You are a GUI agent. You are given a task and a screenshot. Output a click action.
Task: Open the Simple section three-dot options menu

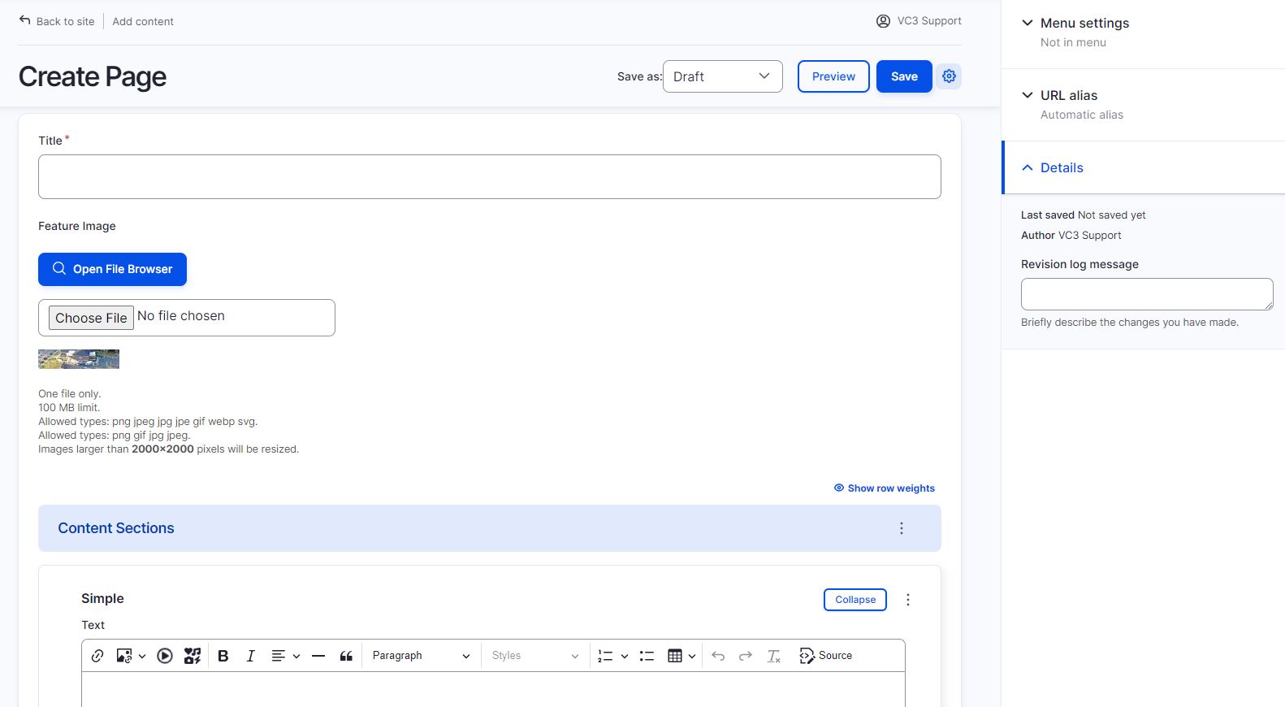point(908,600)
